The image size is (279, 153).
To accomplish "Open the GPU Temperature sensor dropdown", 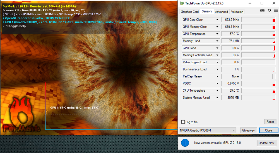I will pyautogui.click(x=217, y=34).
